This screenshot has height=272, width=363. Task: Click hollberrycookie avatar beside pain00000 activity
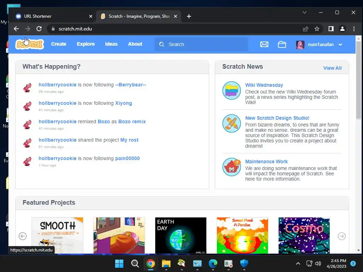pos(27,161)
